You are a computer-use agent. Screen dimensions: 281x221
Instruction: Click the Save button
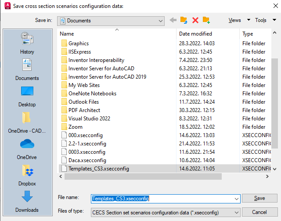point(259,198)
